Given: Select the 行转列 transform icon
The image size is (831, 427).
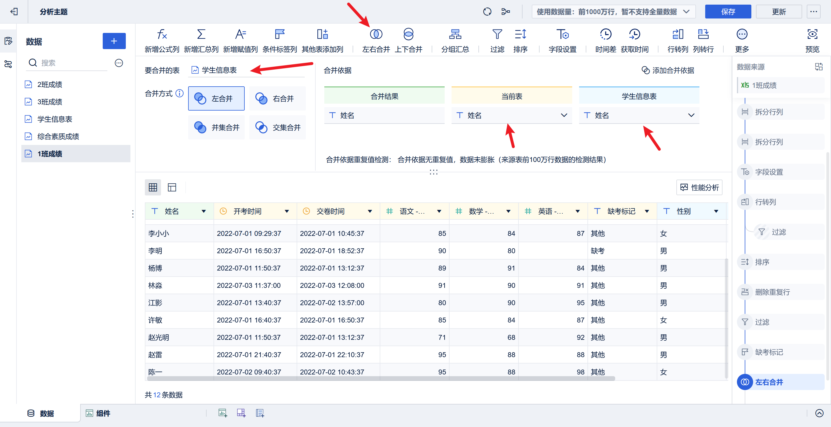Looking at the screenshot, I should [677, 40].
